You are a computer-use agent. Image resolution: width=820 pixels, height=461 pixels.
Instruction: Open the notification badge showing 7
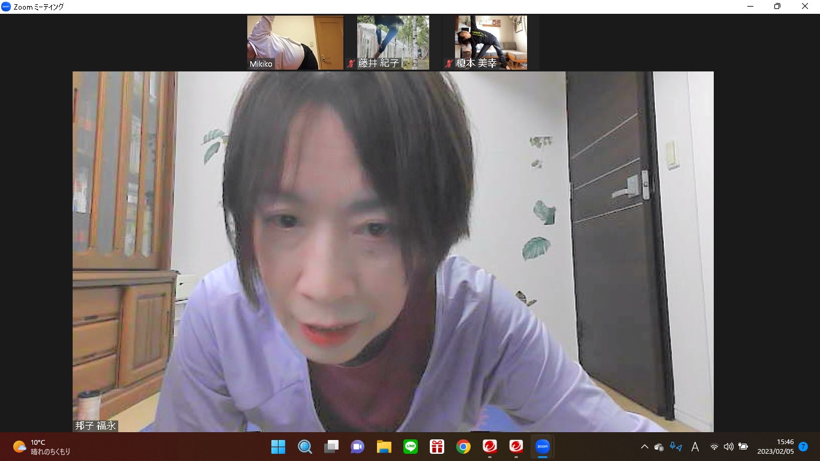(x=803, y=447)
